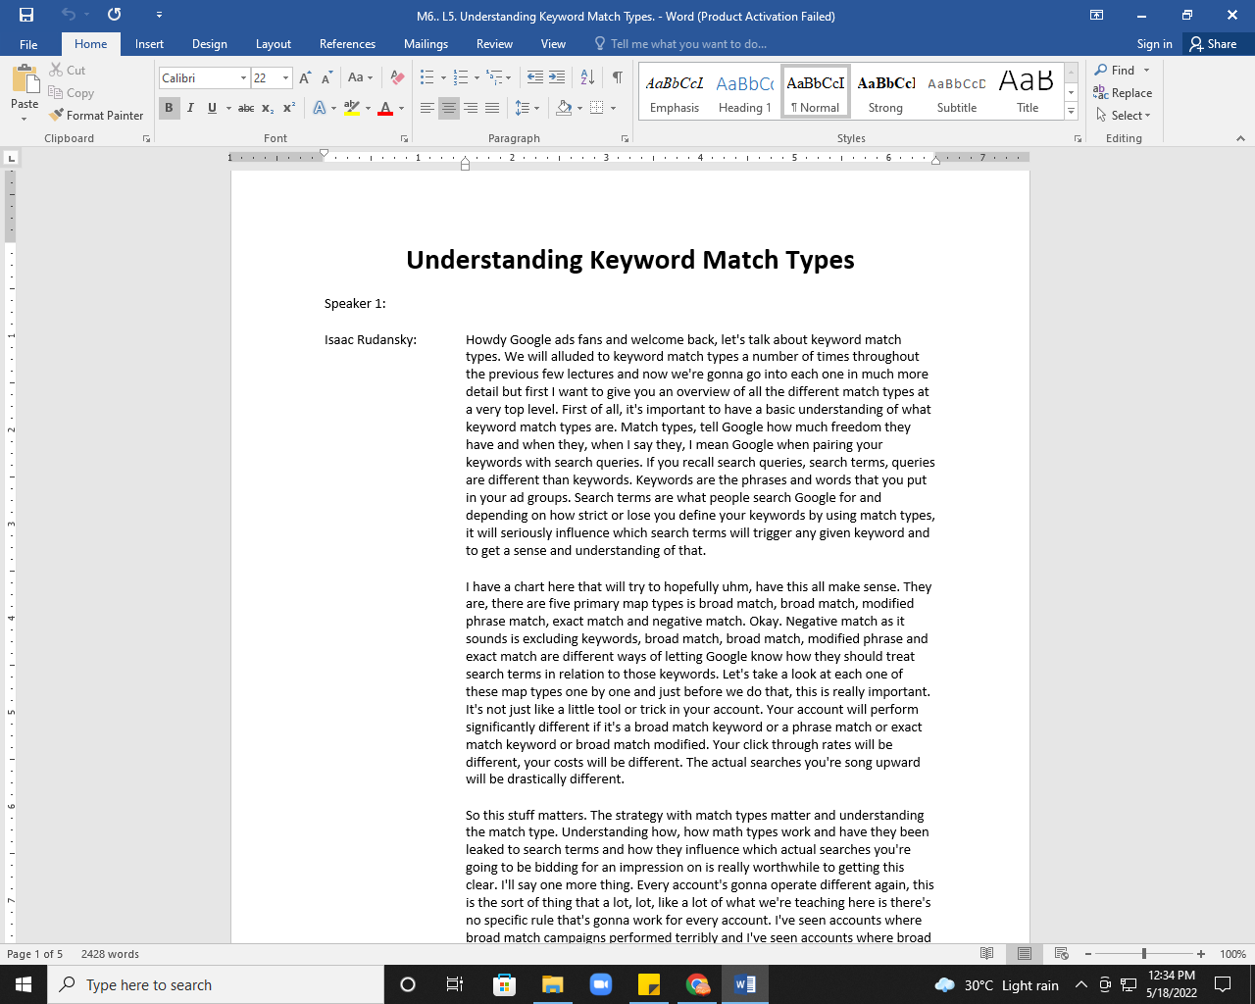The image size is (1255, 1004).
Task: Toggle bold formatting
Action: click(x=169, y=108)
